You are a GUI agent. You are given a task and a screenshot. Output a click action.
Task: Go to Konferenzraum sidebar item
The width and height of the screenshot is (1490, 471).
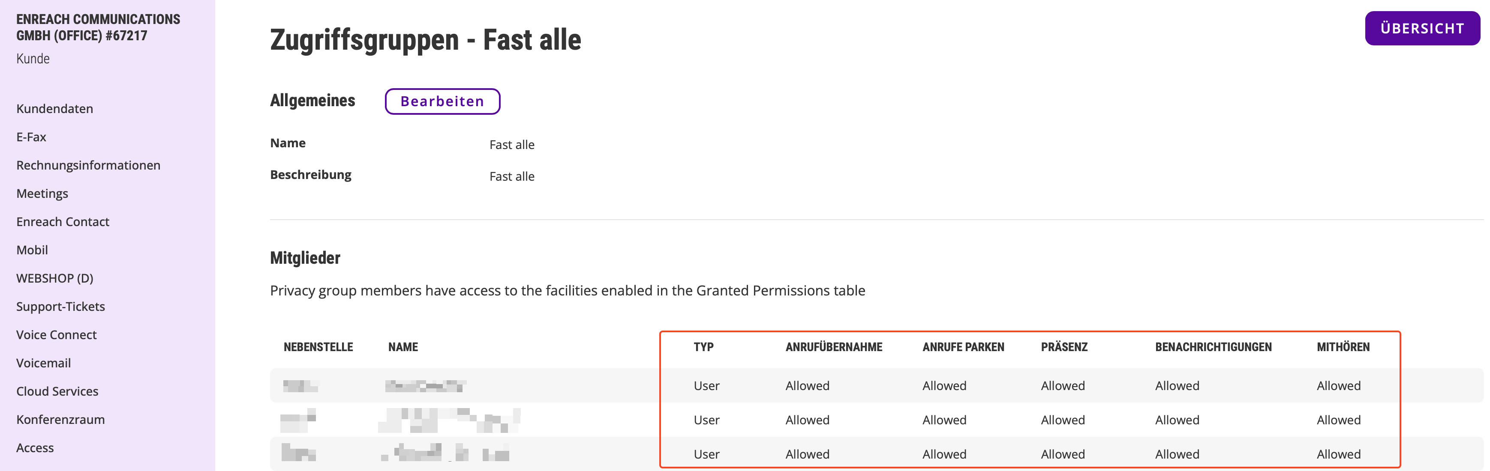pyautogui.click(x=60, y=420)
